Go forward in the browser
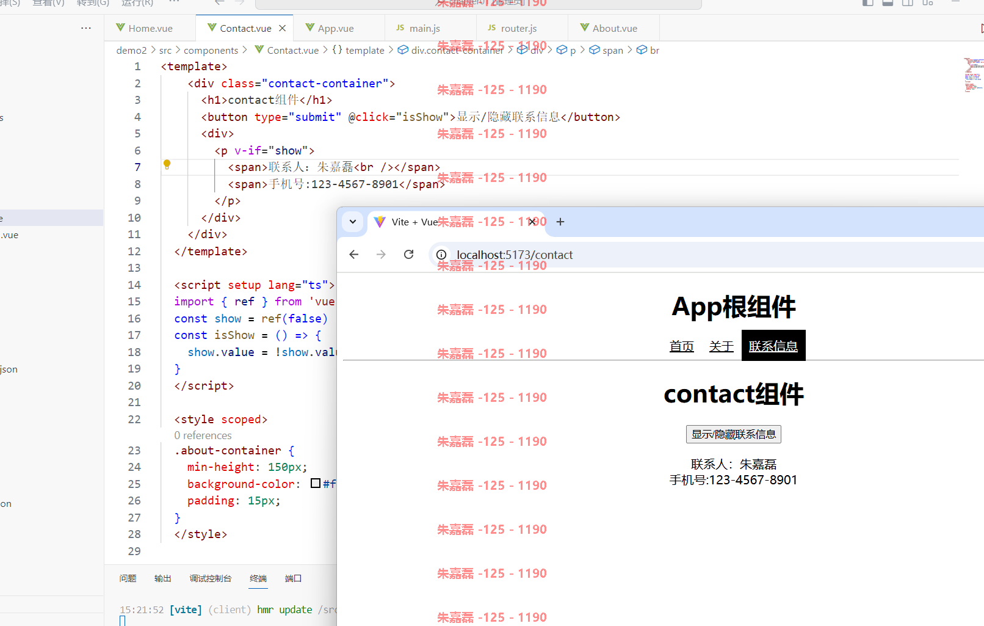Screen dimensions: 984x626 382,255
